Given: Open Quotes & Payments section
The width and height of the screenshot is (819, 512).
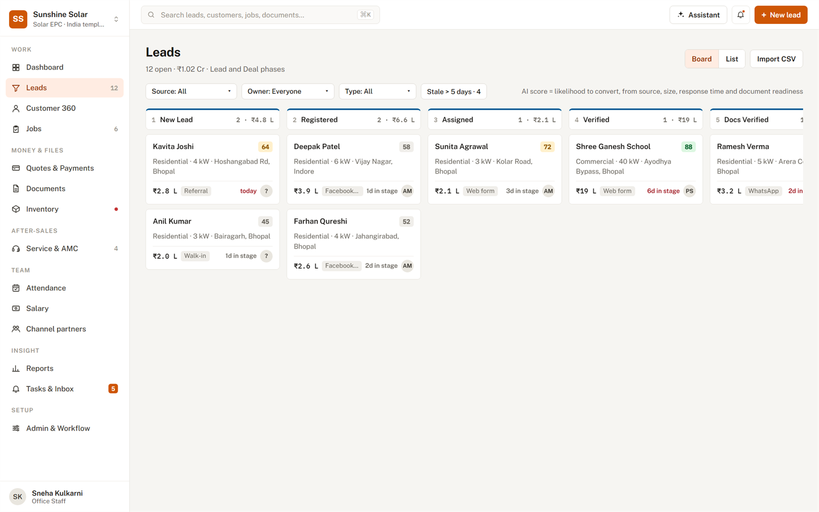Looking at the screenshot, I should point(64,168).
